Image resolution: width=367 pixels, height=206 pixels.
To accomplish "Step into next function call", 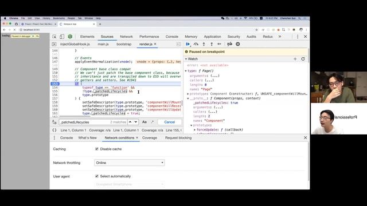I will [204, 44].
